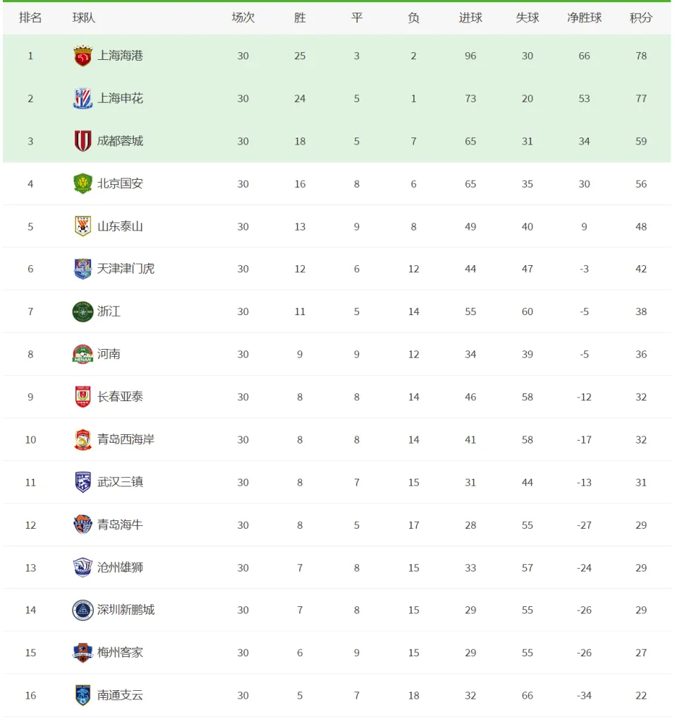
Task: Click the 深圳新鹏城 circular emblem
Action: 83,610
